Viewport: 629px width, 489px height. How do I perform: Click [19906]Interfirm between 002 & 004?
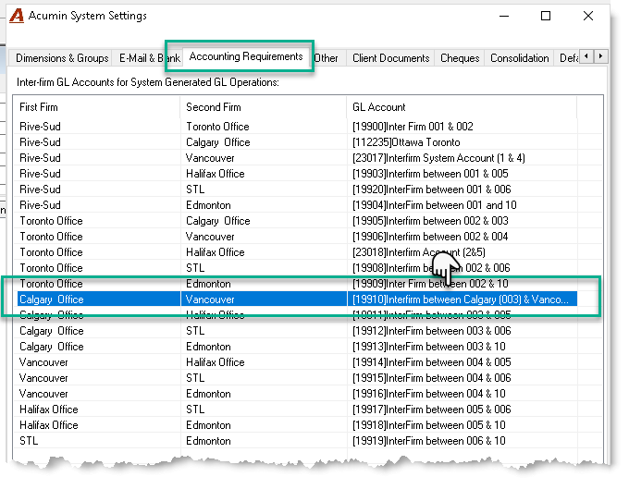[430, 237]
